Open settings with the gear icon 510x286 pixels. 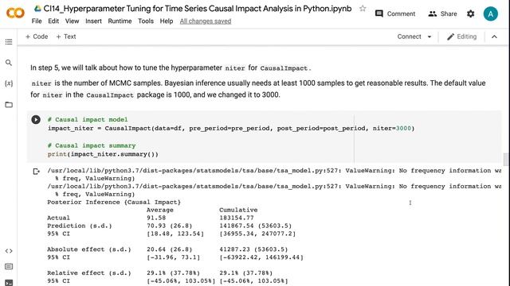click(x=470, y=14)
